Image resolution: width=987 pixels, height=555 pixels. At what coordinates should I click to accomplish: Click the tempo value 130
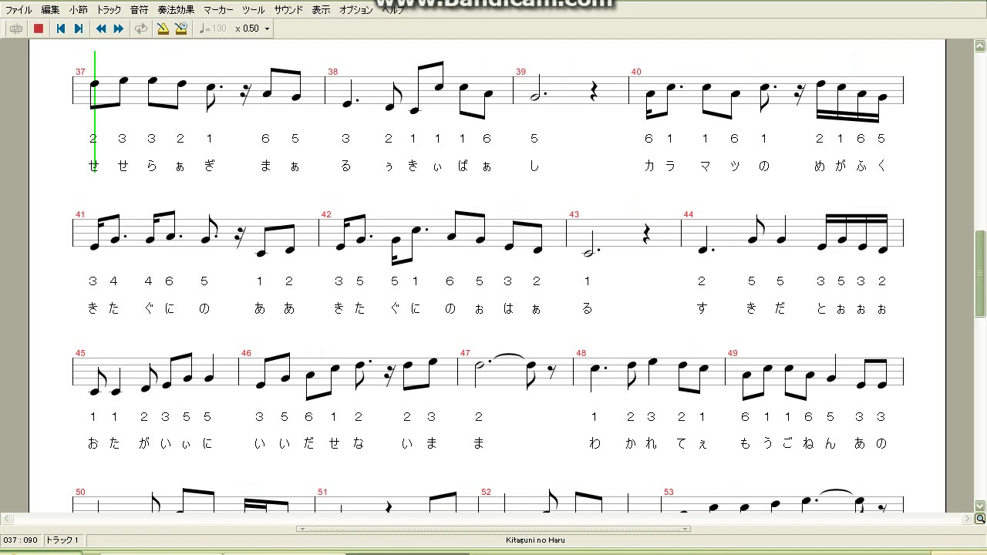(219, 29)
